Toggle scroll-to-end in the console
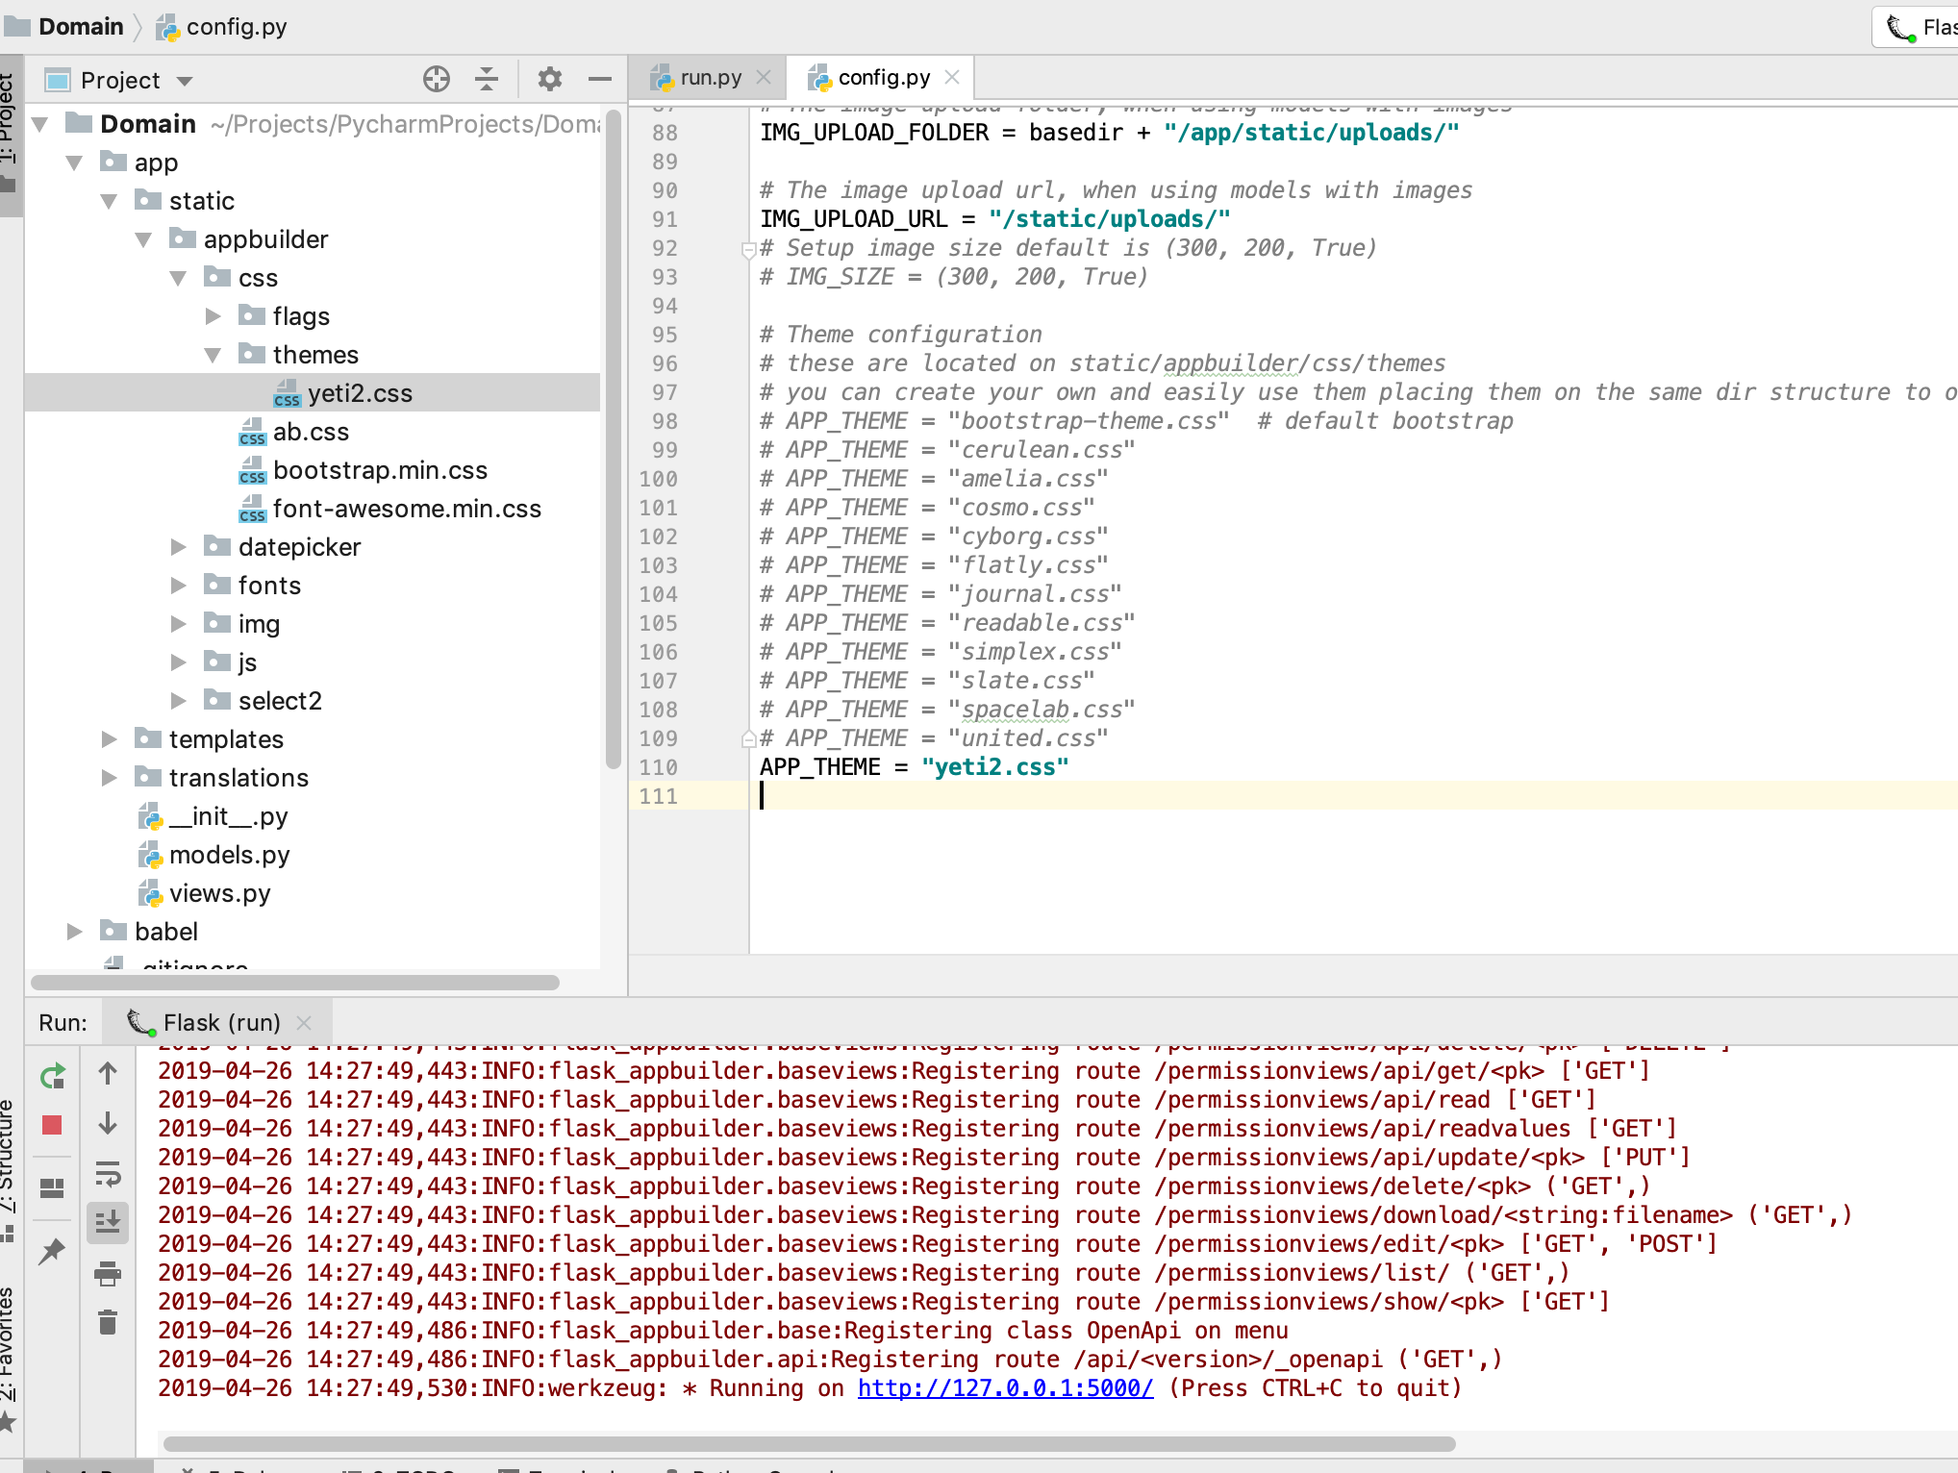Viewport: 1958px width, 1473px height. point(108,1223)
